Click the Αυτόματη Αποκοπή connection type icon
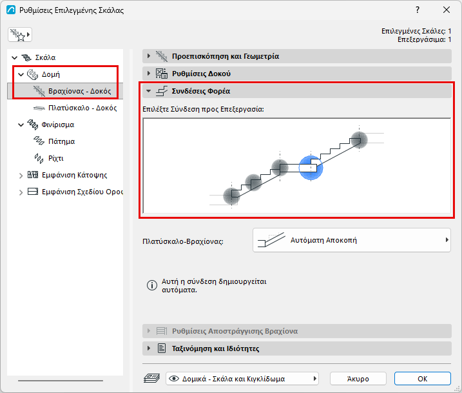 pyautogui.click(x=271, y=240)
